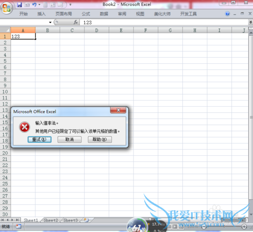
Task: Click zoom out minus button
Action: coord(204,227)
